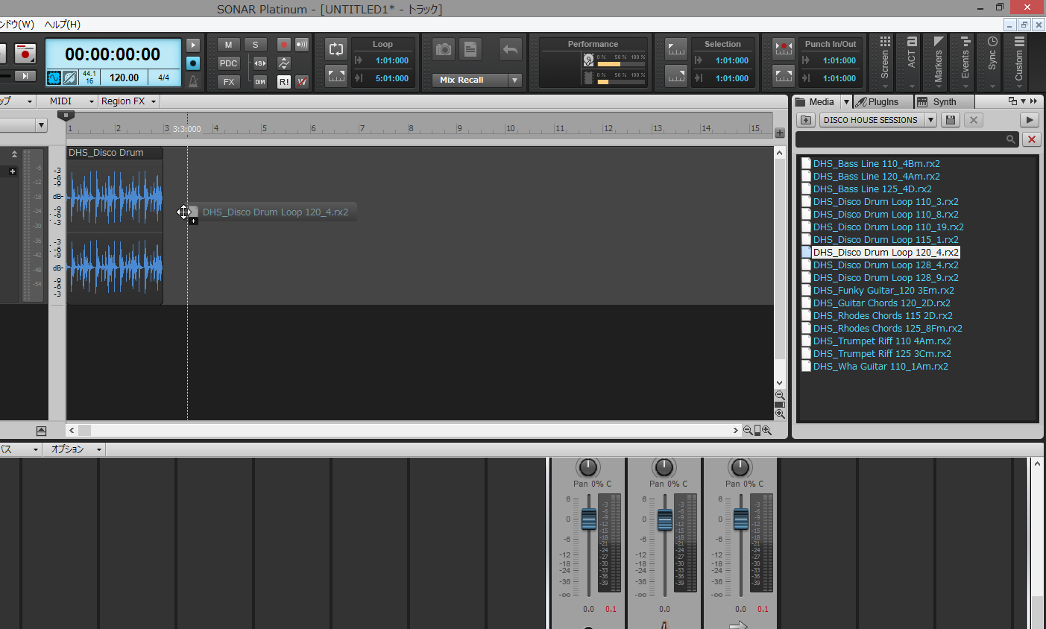
Task: Toggle the metronome icon beside the time display
Action: [193, 81]
